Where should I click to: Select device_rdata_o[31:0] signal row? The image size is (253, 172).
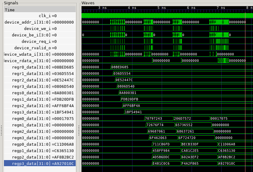click(40, 61)
